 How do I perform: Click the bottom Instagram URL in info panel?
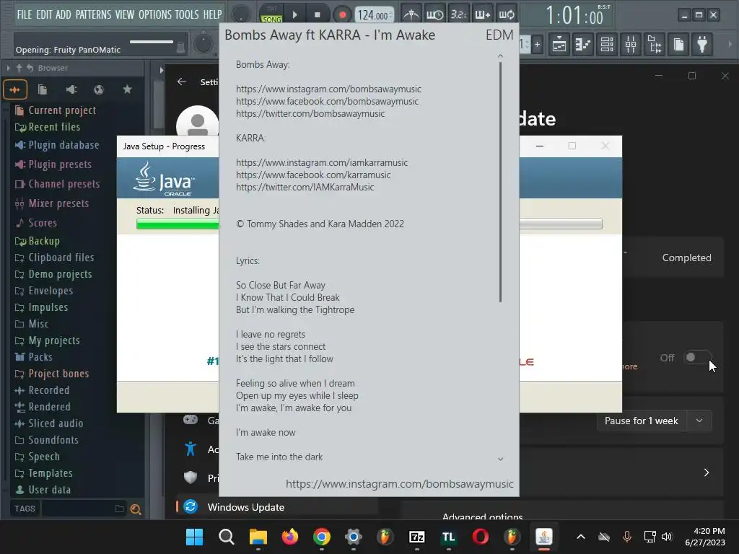pyautogui.click(x=400, y=484)
